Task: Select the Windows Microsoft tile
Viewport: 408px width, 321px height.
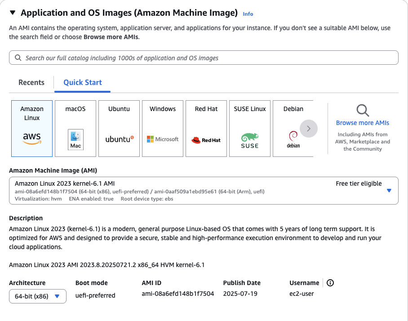Action: click(x=163, y=129)
